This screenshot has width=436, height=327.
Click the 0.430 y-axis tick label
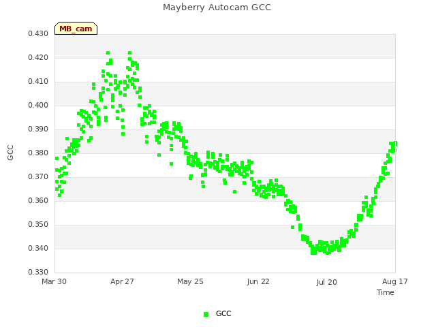coord(38,33)
